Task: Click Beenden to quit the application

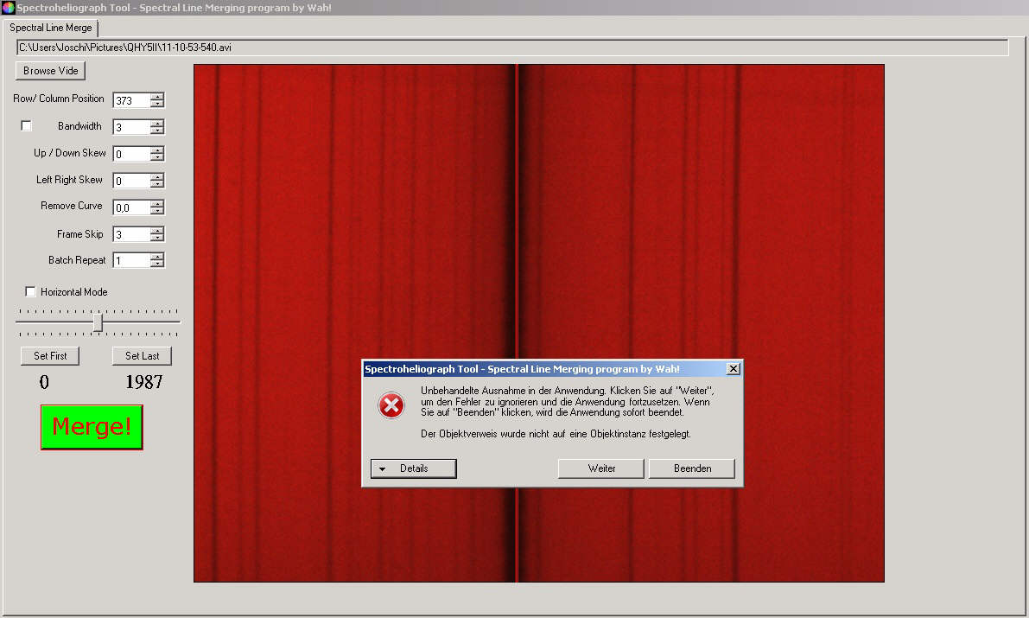Action: [x=692, y=468]
